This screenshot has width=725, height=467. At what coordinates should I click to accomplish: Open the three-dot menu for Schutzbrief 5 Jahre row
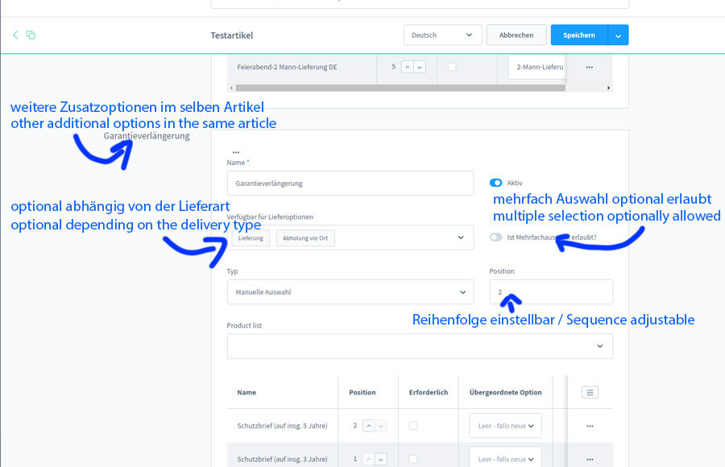[590, 426]
